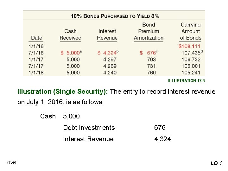The height and width of the screenshot is (171, 228).
Task: Select the 7/1/16 date row label
Action: (36, 53)
